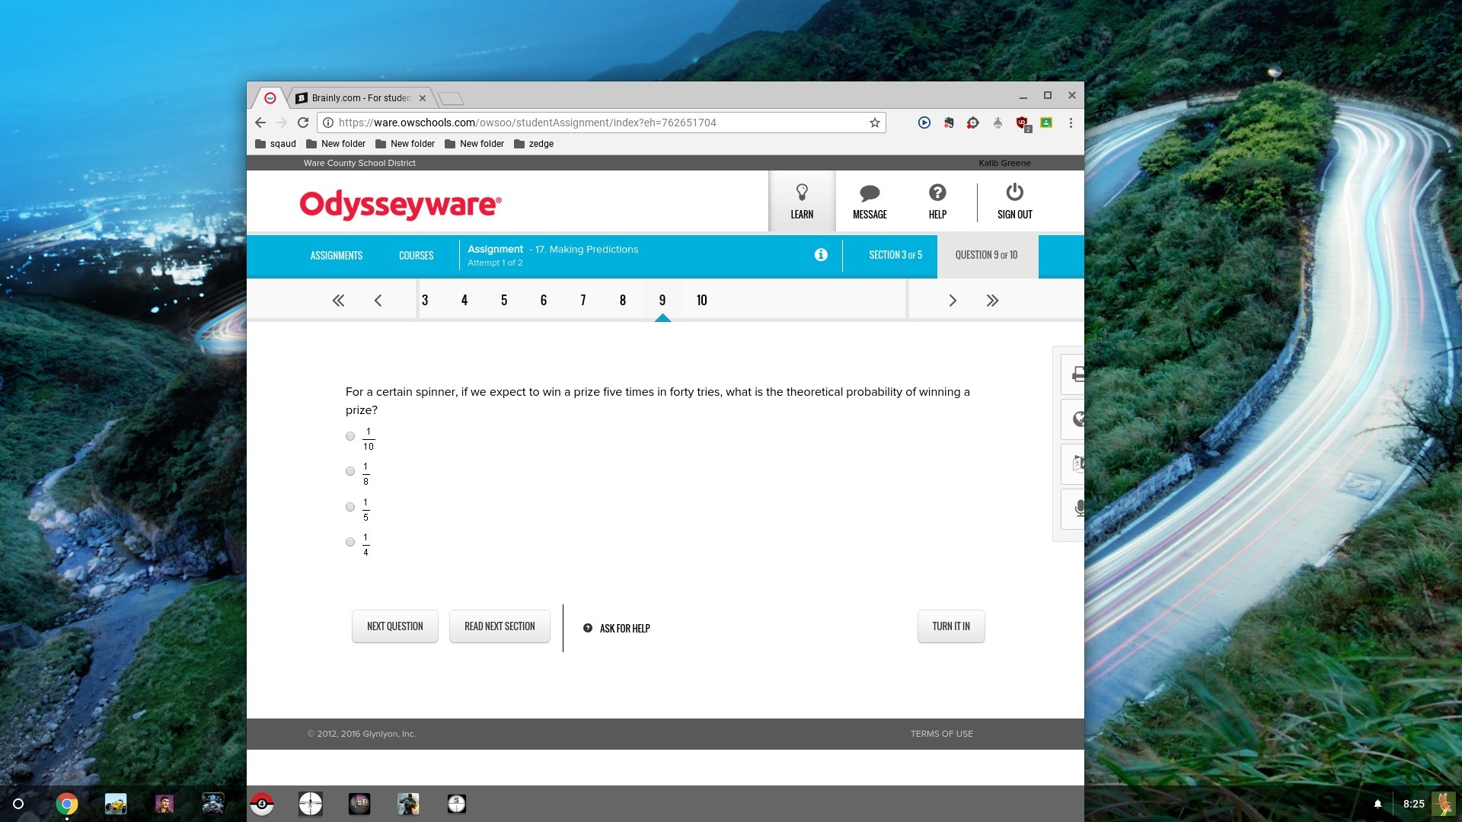The height and width of the screenshot is (822, 1462).
Task: Choose the 1/4 answer radio button
Action: pyautogui.click(x=350, y=542)
